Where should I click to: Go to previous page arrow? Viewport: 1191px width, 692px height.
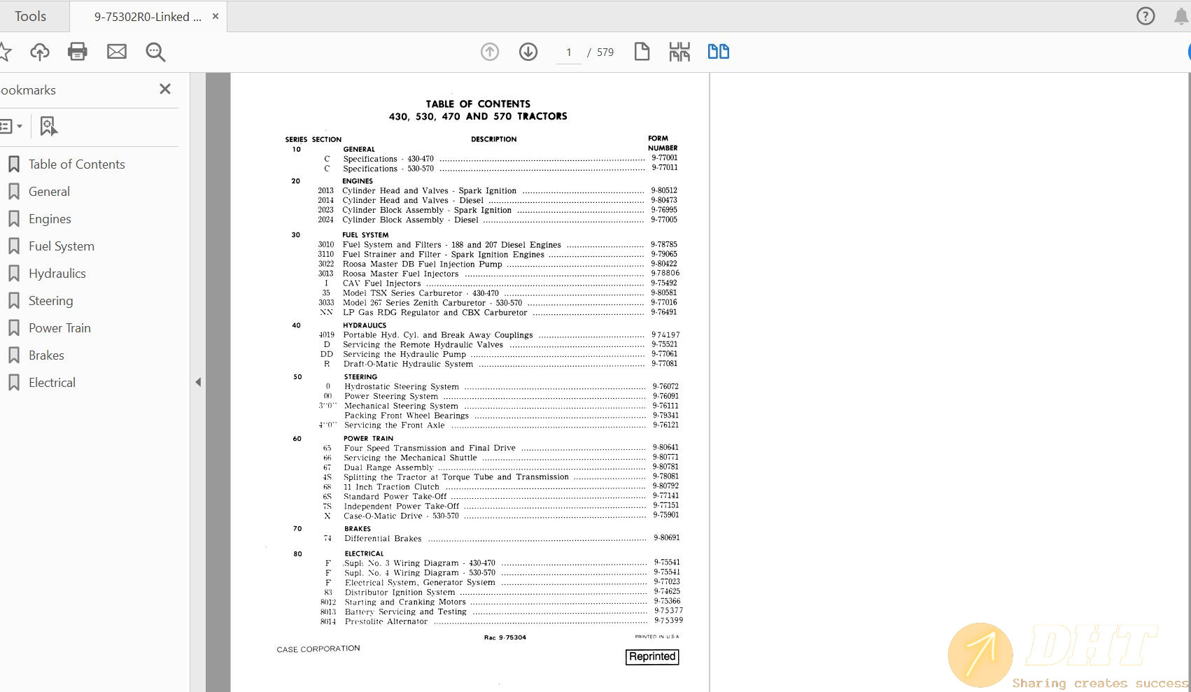[490, 52]
